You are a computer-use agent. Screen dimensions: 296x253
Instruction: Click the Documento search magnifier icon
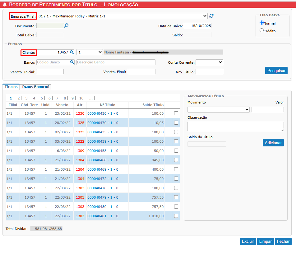pyautogui.click(x=66, y=26)
